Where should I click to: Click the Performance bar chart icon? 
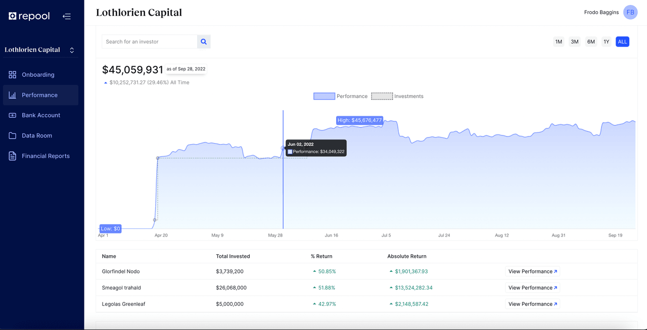[13, 95]
